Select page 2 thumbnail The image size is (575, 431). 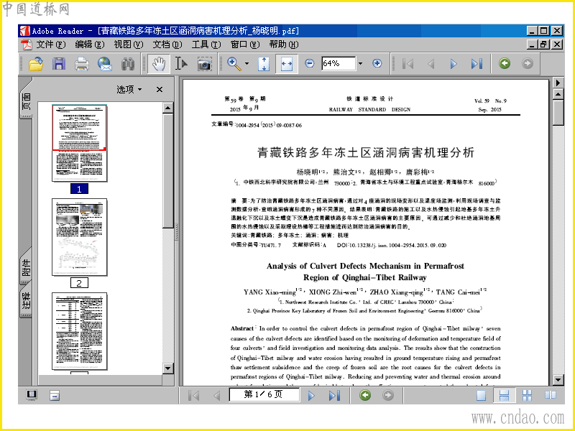click(80, 237)
